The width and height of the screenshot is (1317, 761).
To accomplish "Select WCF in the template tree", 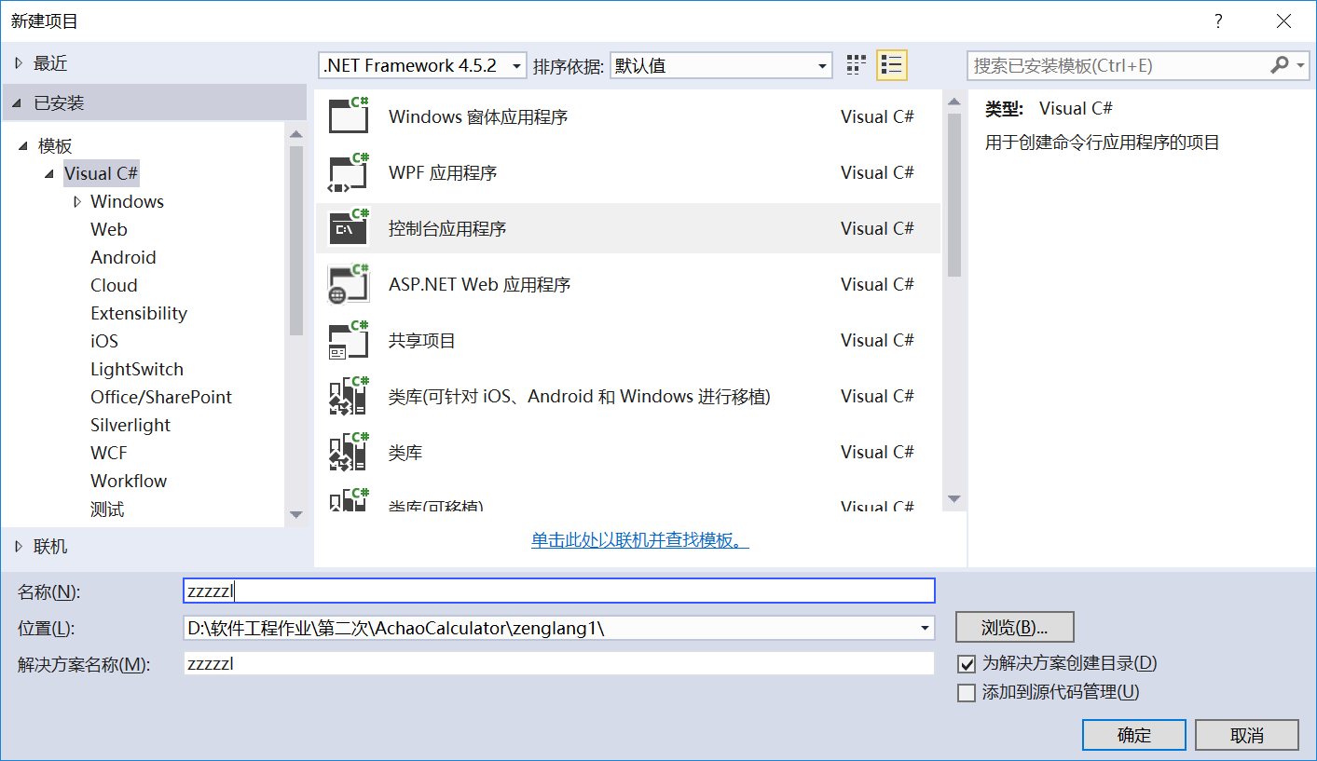I will click(x=108, y=453).
